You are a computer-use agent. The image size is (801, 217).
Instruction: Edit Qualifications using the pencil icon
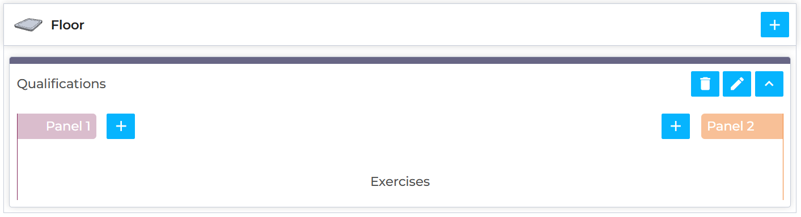[x=737, y=84]
